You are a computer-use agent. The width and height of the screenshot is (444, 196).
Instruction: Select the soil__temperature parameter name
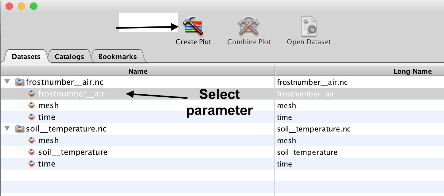click(73, 152)
